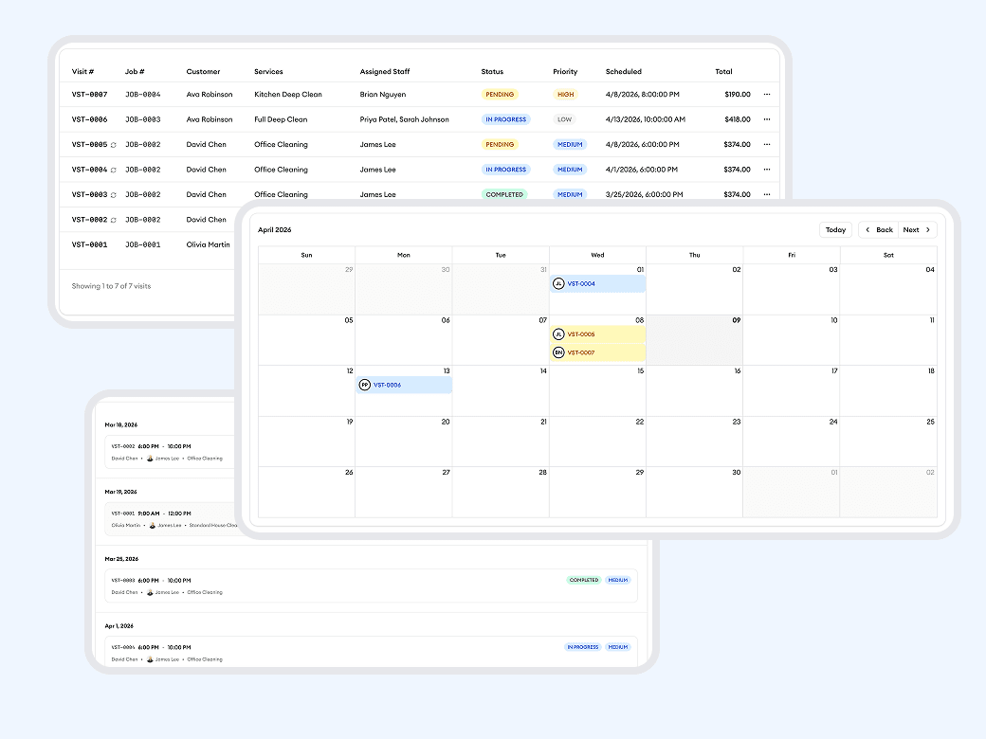
Task: Open the actions menu on the VST-0006 row
Action: pos(766,119)
